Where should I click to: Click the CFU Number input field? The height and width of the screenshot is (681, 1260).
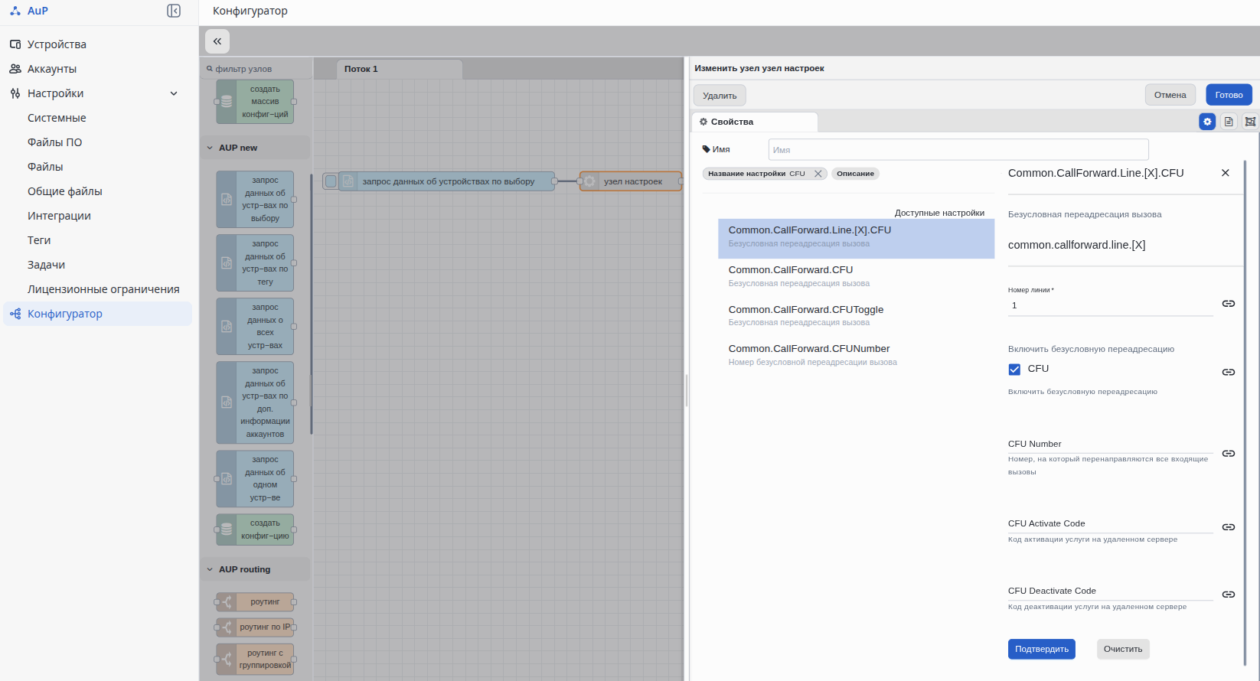[x=1110, y=445]
